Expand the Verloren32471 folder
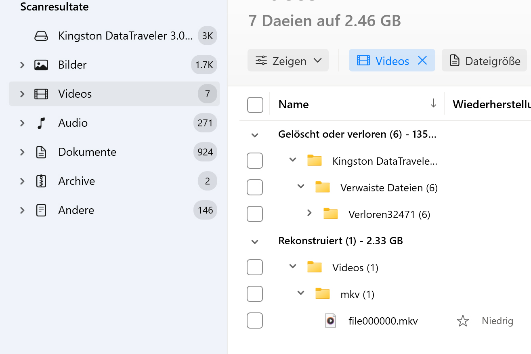The height and width of the screenshot is (354, 531). (309, 212)
